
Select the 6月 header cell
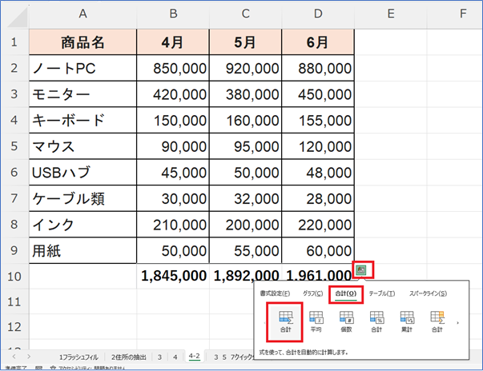click(x=317, y=42)
